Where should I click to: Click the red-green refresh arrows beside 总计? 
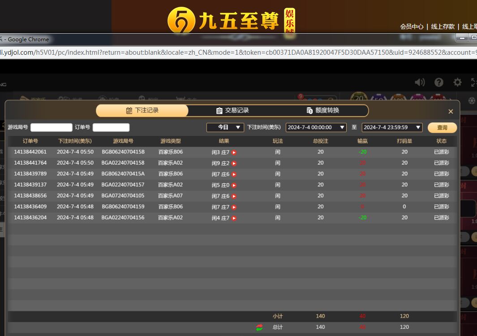click(x=260, y=327)
